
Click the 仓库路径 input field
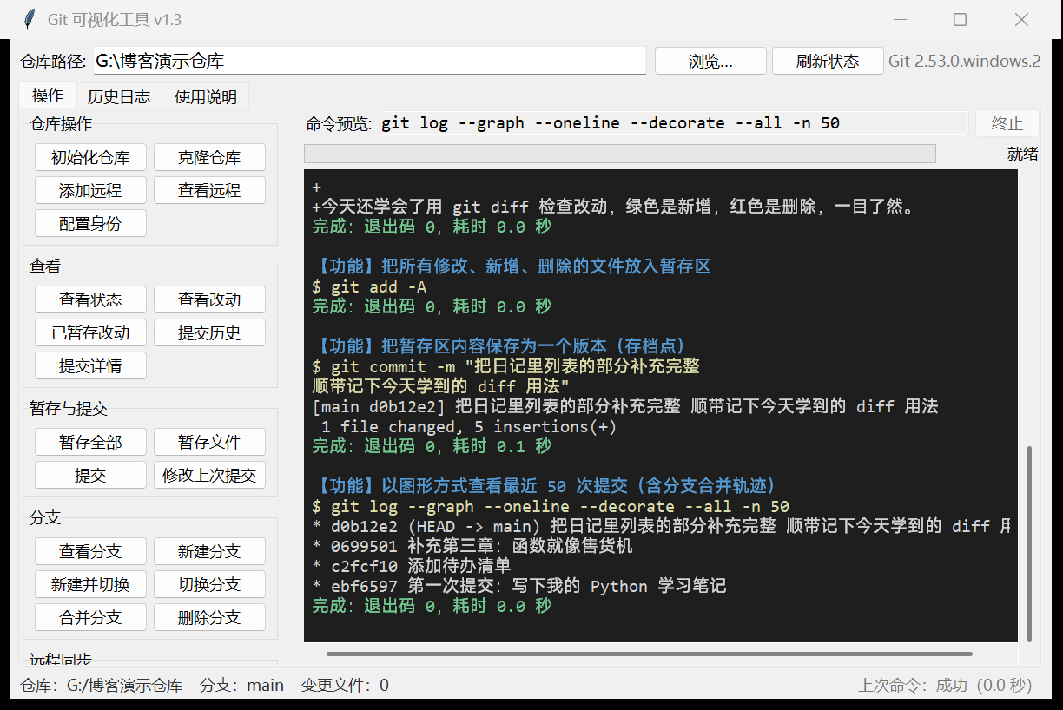(370, 61)
